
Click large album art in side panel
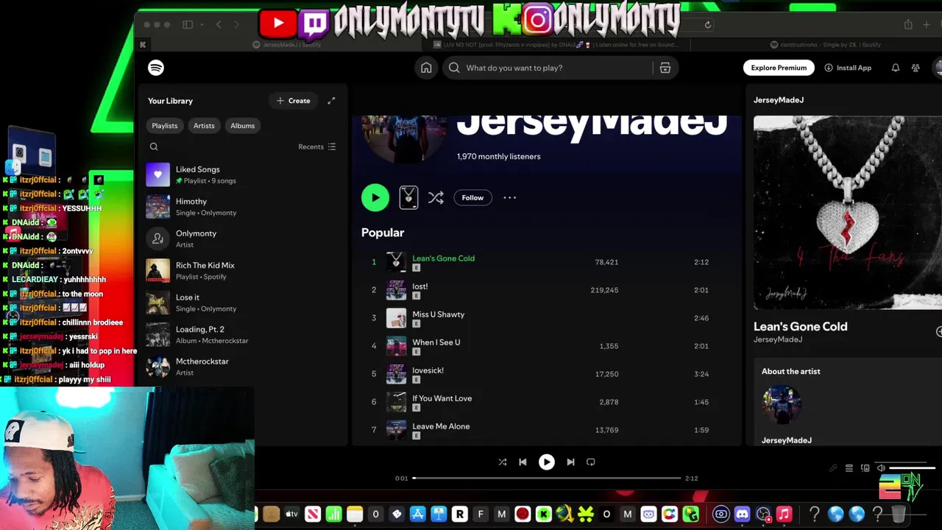[x=848, y=213]
